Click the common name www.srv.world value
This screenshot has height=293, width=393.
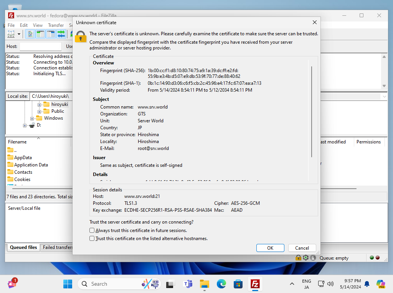pyautogui.click(x=153, y=107)
